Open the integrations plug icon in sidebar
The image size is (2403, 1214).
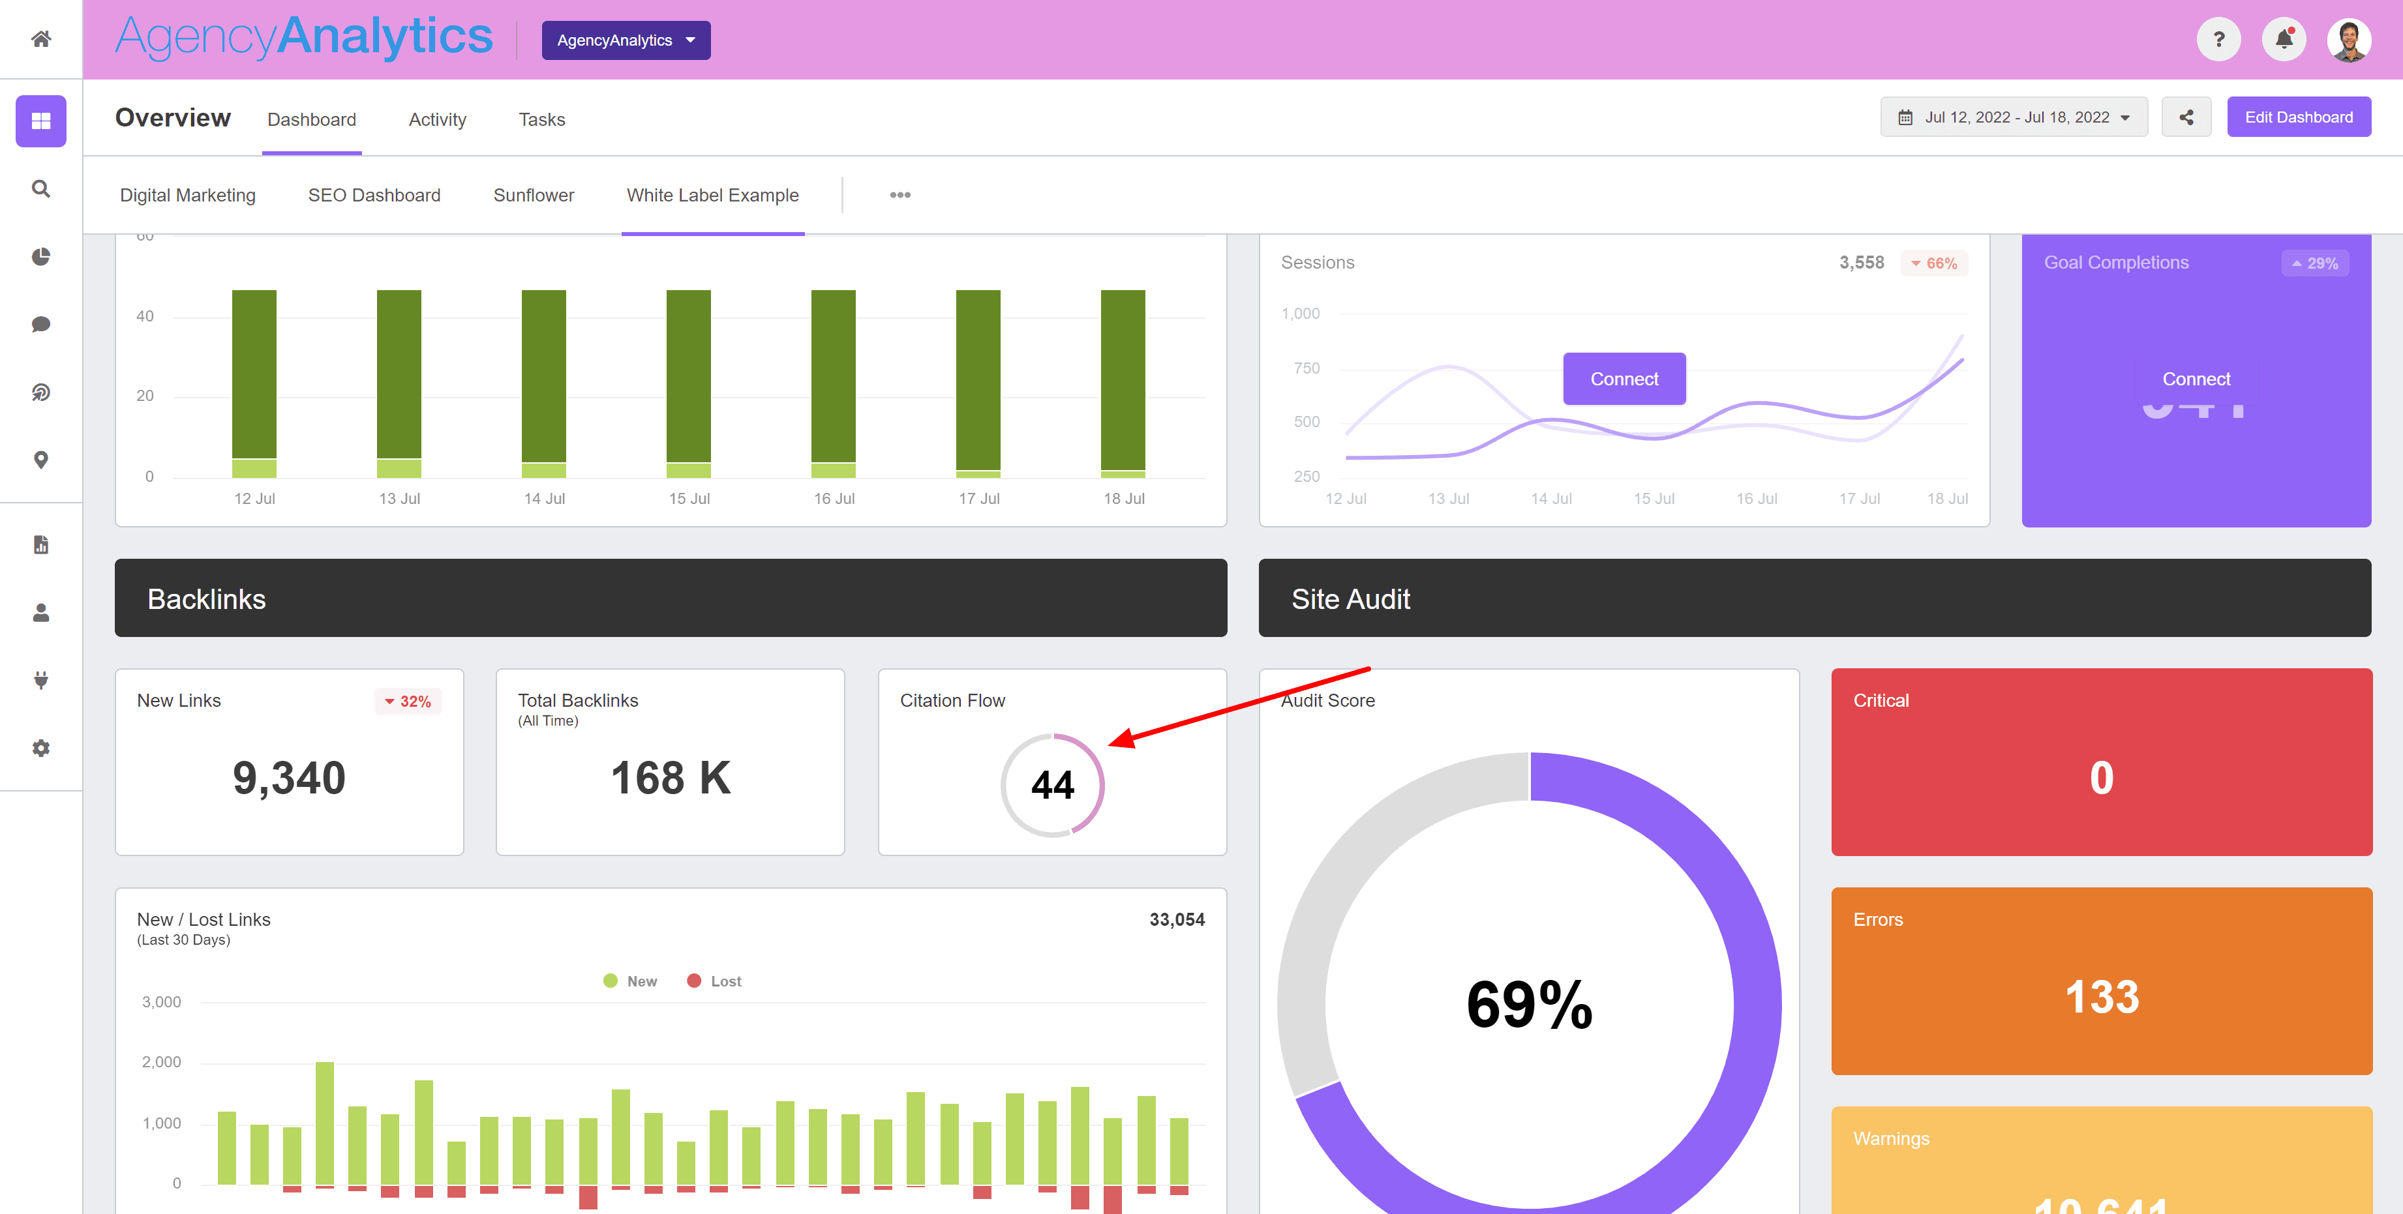click(x=40, y=680)
